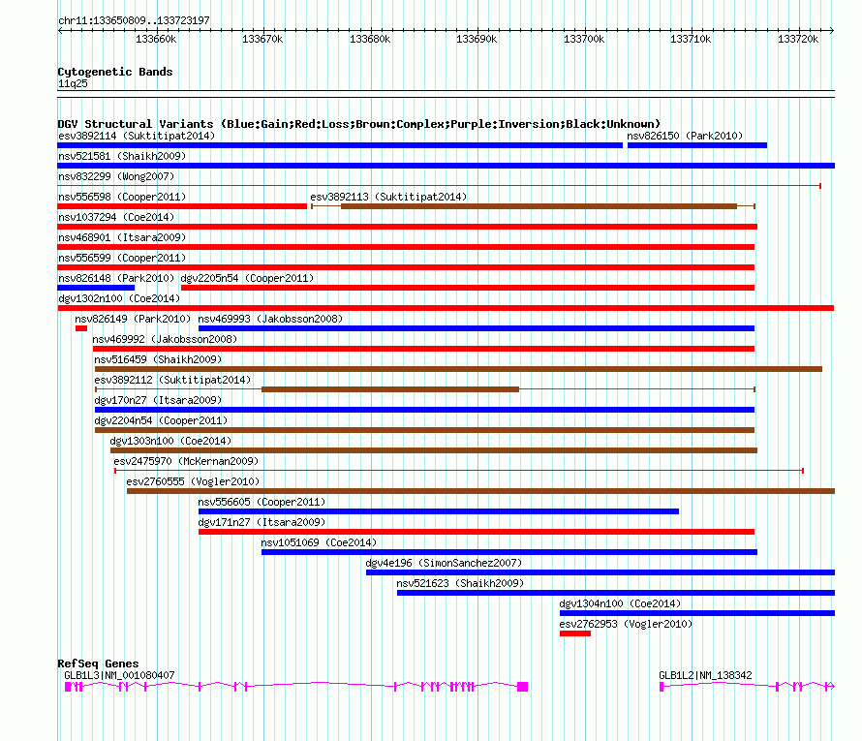Select the nsv556599 (Cooper2011) label
Screen dimensions: 862x741
click(x=122, y=258)
